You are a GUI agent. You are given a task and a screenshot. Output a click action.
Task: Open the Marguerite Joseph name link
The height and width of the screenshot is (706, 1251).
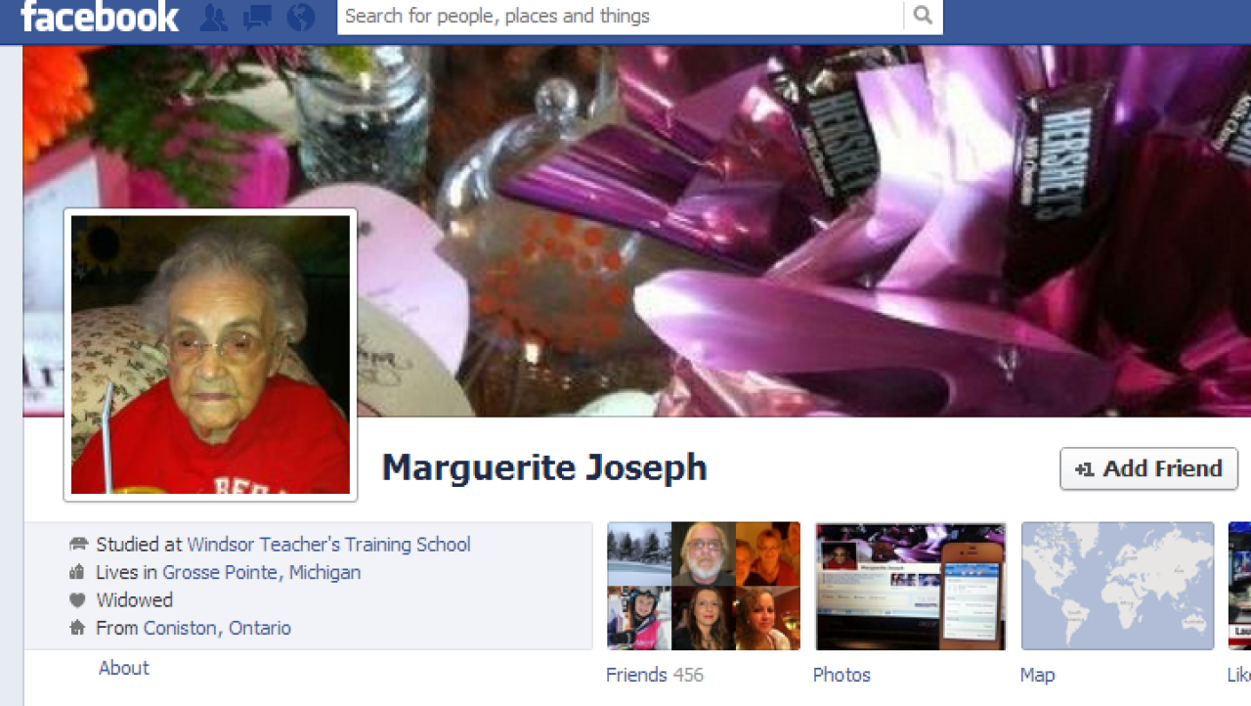tap(544, 467)
